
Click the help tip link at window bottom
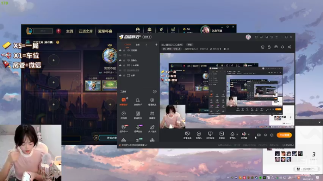(x=134, y=145)
